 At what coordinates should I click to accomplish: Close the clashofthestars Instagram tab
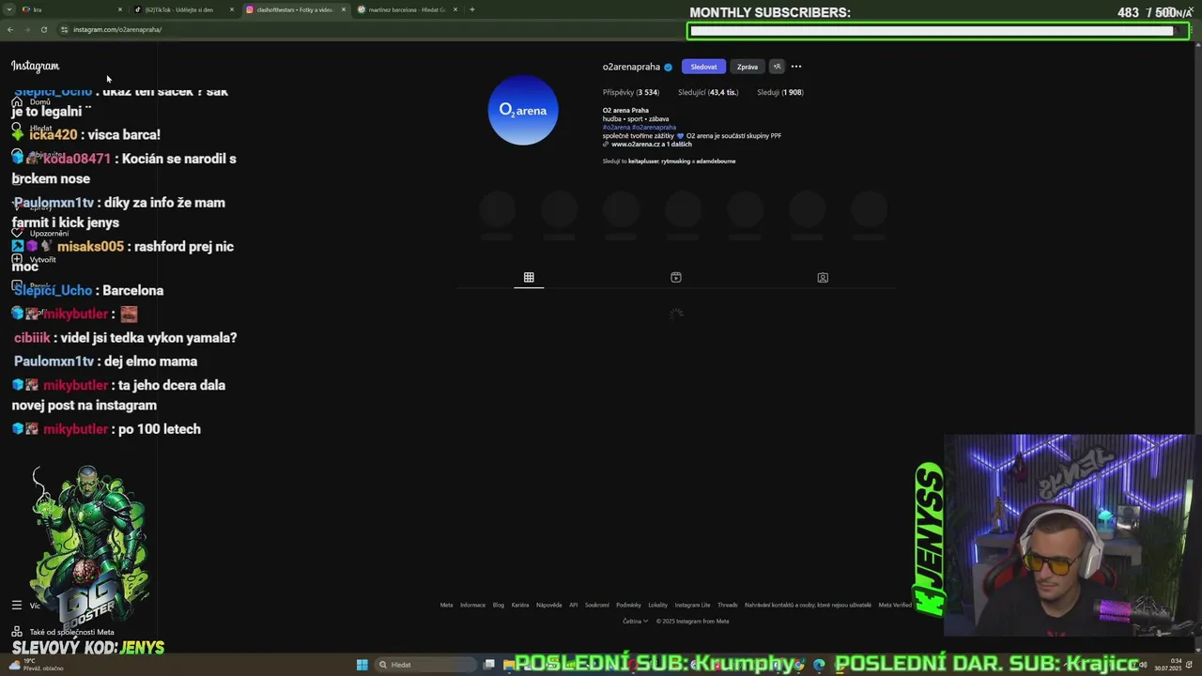click(344, 9)
